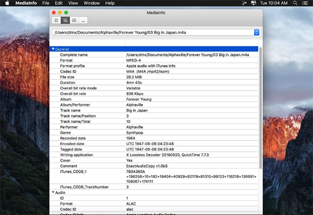313x215 pixels.
Task: Select the Complete name row
Action: pyautogui.click(x=154, y=55)
